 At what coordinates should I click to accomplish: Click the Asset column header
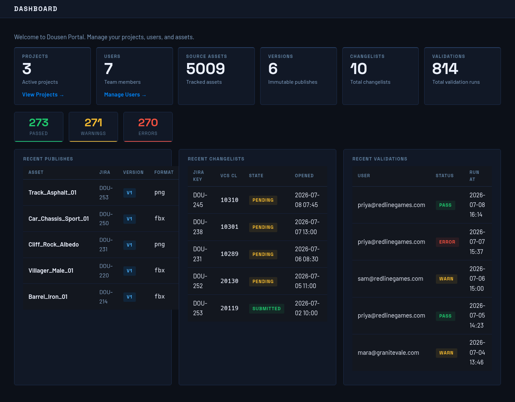[36, 173]
